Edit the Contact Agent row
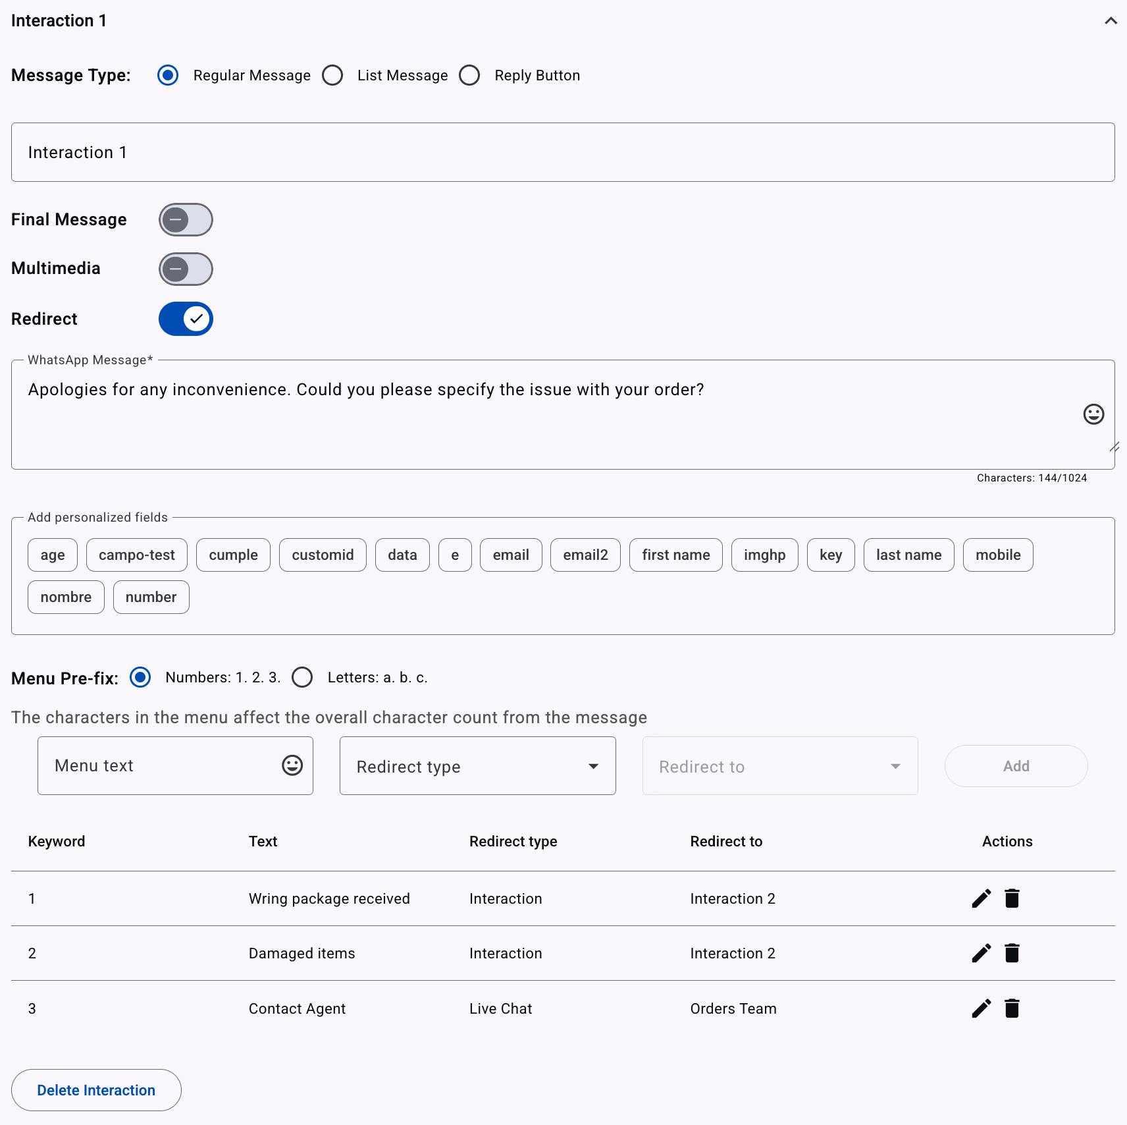Screen dimensions: 1127x1125 tap(981, 1008)
